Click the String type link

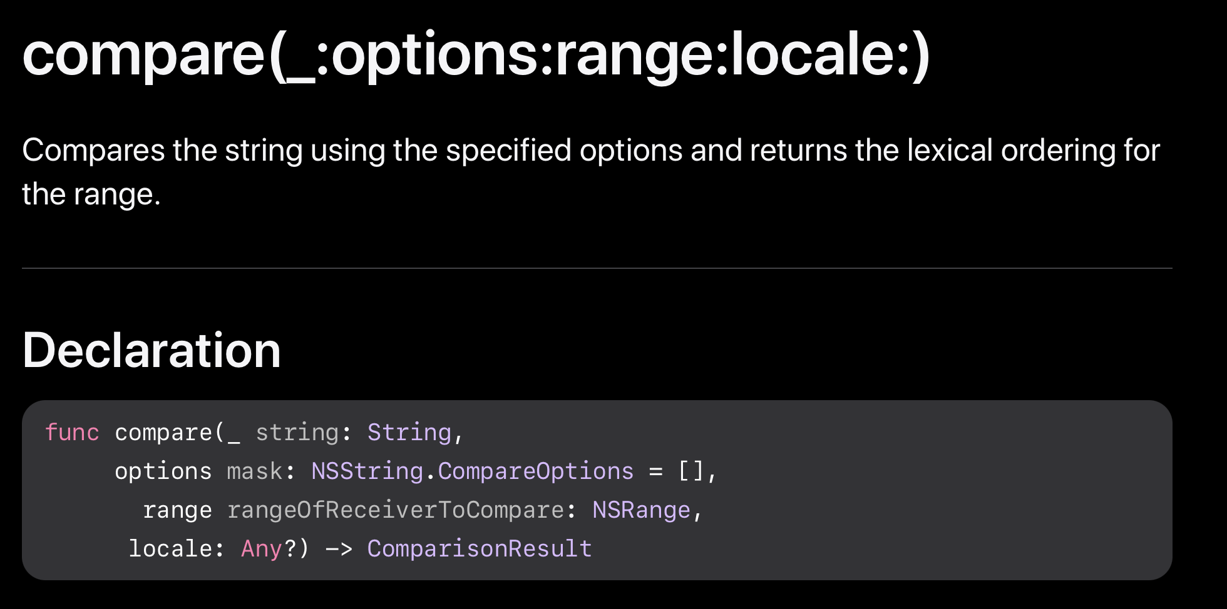pos(409,433)
